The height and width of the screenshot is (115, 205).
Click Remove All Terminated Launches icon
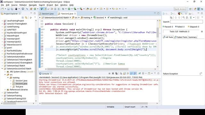point(116,73)
